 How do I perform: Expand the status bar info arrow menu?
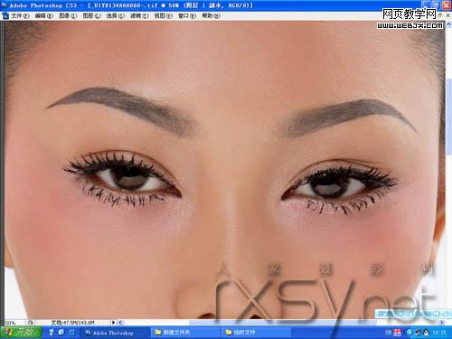tap(113, 323)
